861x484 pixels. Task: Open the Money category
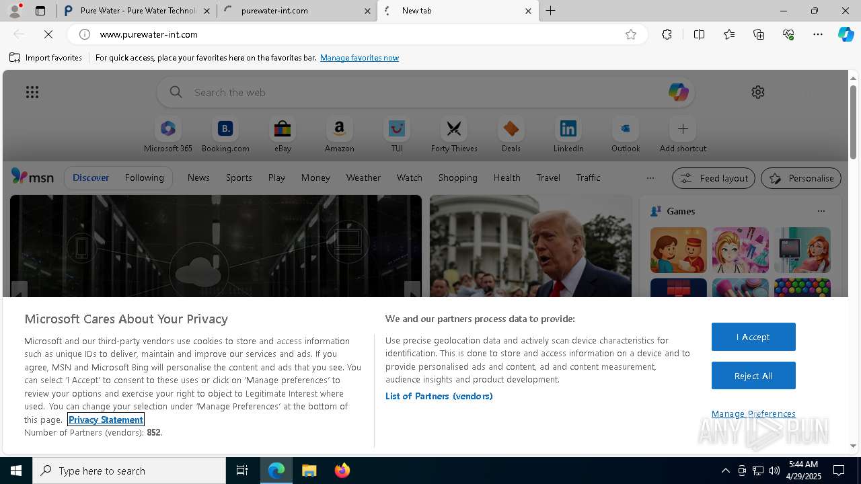(315, 177)
